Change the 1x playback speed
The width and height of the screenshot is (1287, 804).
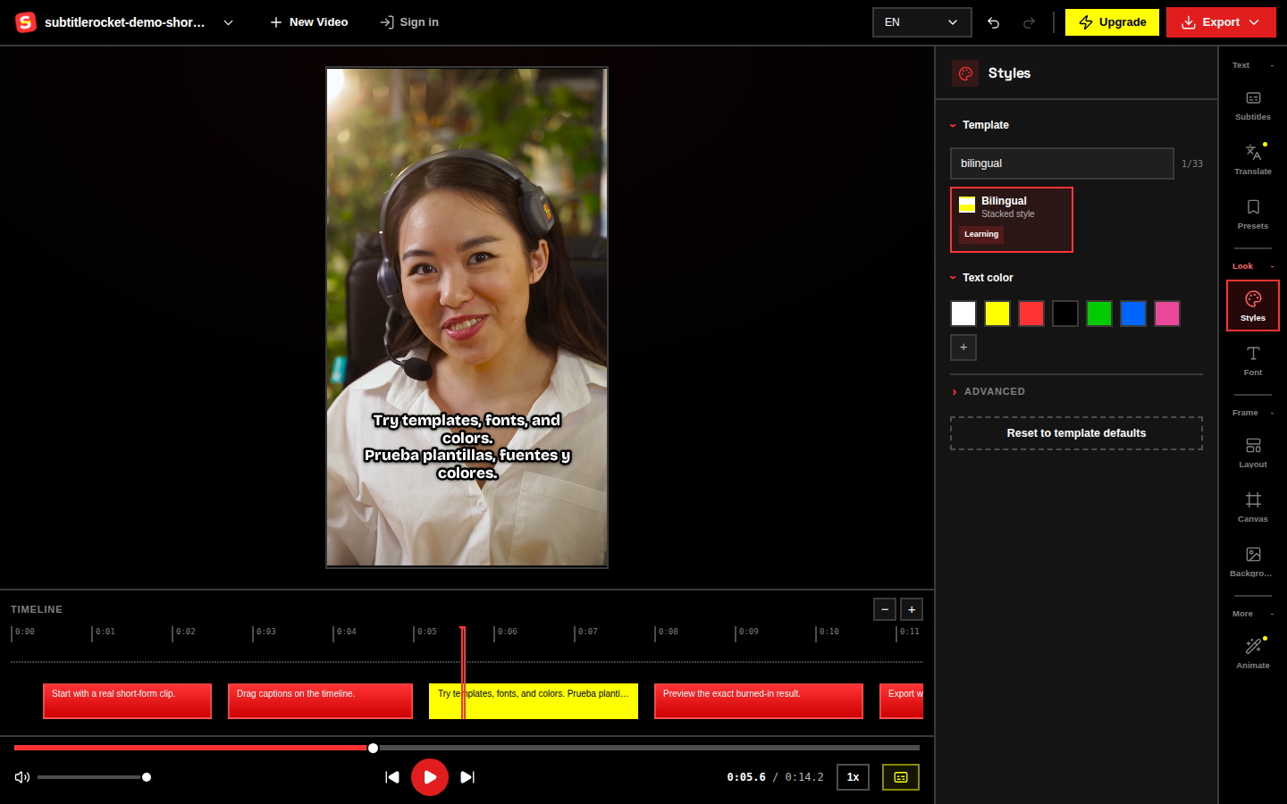click(x=853, y=777)
